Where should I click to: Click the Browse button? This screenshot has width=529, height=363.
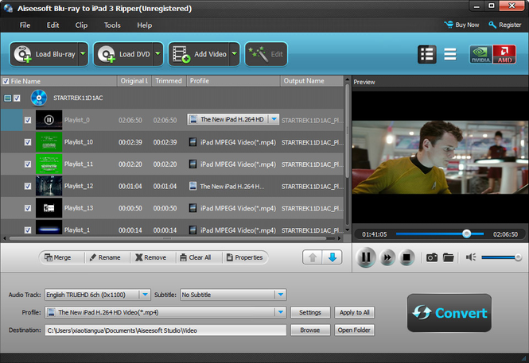pos(310,330)
